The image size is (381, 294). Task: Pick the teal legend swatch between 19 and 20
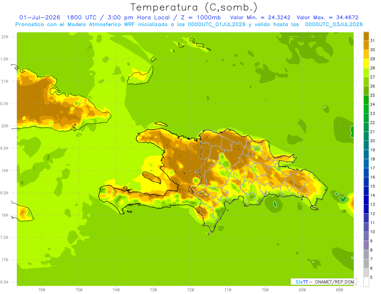tap(366, 146)
